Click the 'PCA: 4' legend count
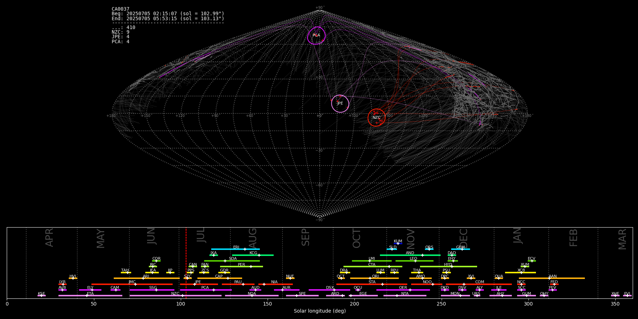The height and width of the screenshot is (319, 638). pos(121,41)
